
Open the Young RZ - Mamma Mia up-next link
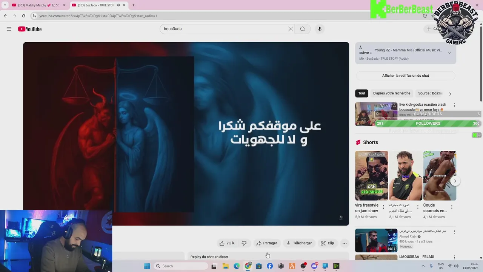[x=408, y=50]
